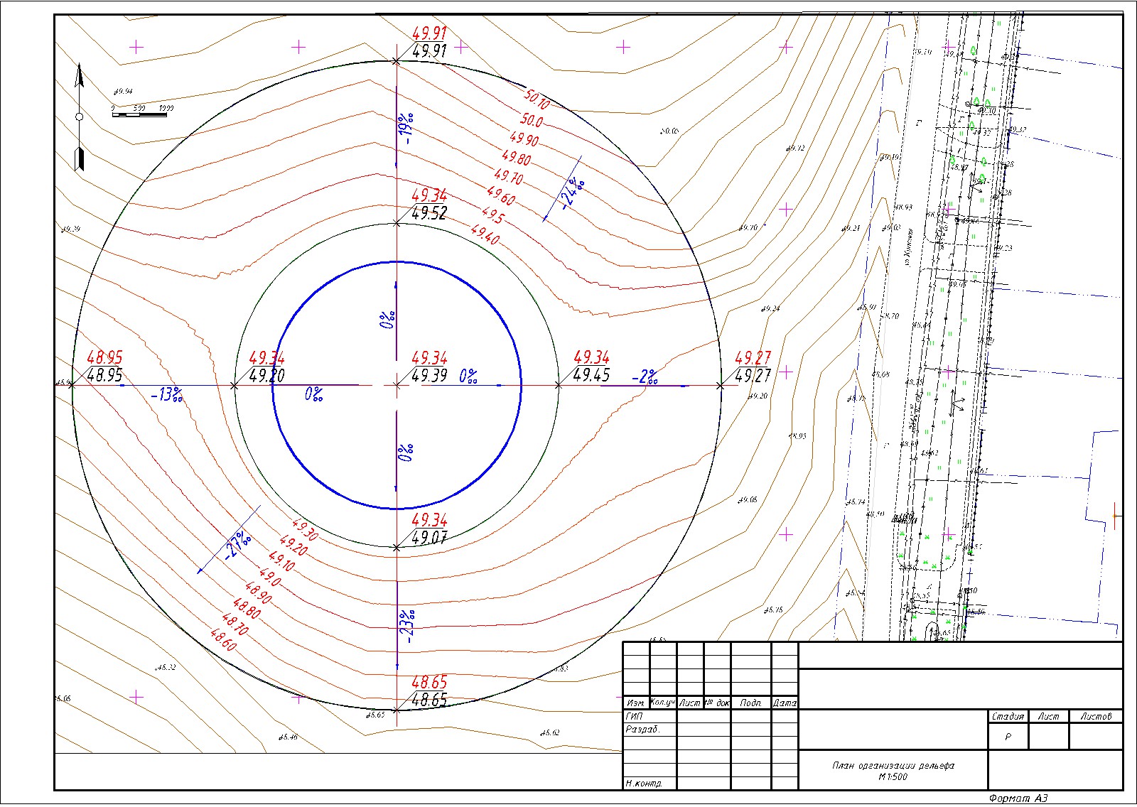
Task: Click the 'Изм.' title block cell
Action: tap(636, 703)
